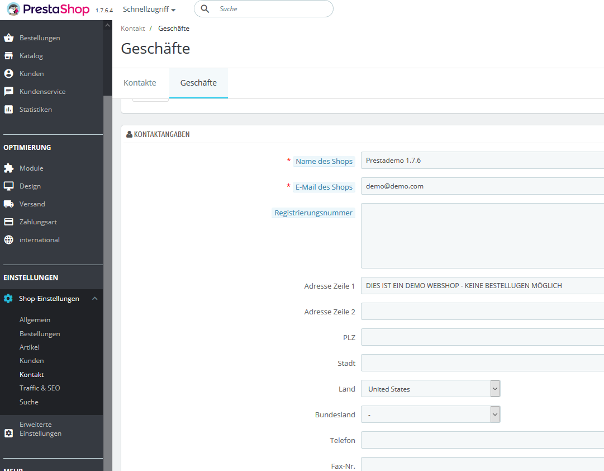
Task: Open the Schnellzugriff dropdown
Action: tap(149, 10)
